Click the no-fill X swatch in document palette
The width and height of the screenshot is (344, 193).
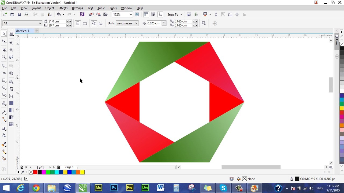31,172
